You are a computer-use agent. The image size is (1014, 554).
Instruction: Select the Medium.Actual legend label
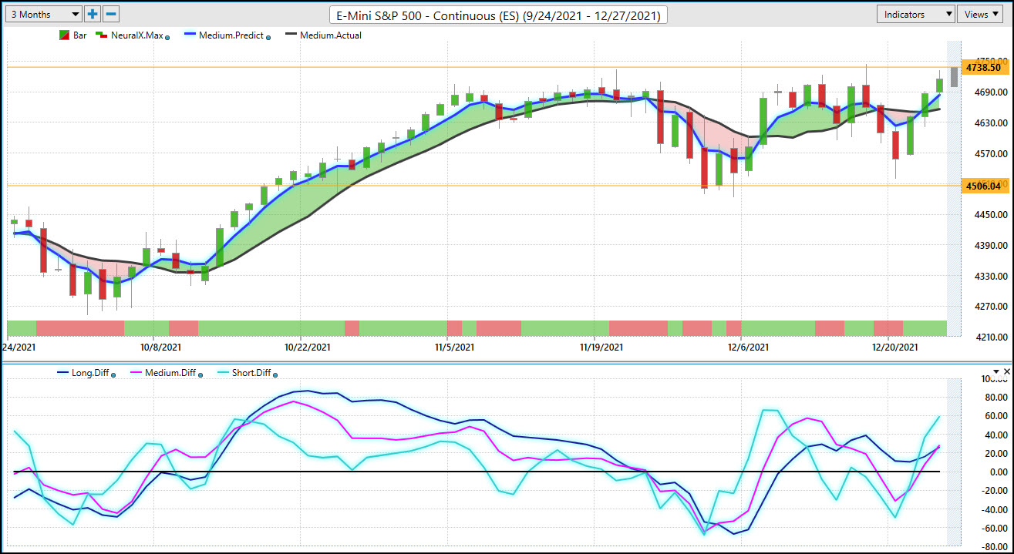pos(331,35)
